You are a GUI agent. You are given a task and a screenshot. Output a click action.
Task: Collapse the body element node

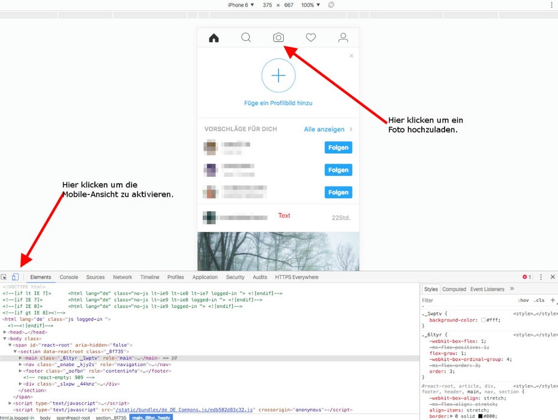pos(5,338)
